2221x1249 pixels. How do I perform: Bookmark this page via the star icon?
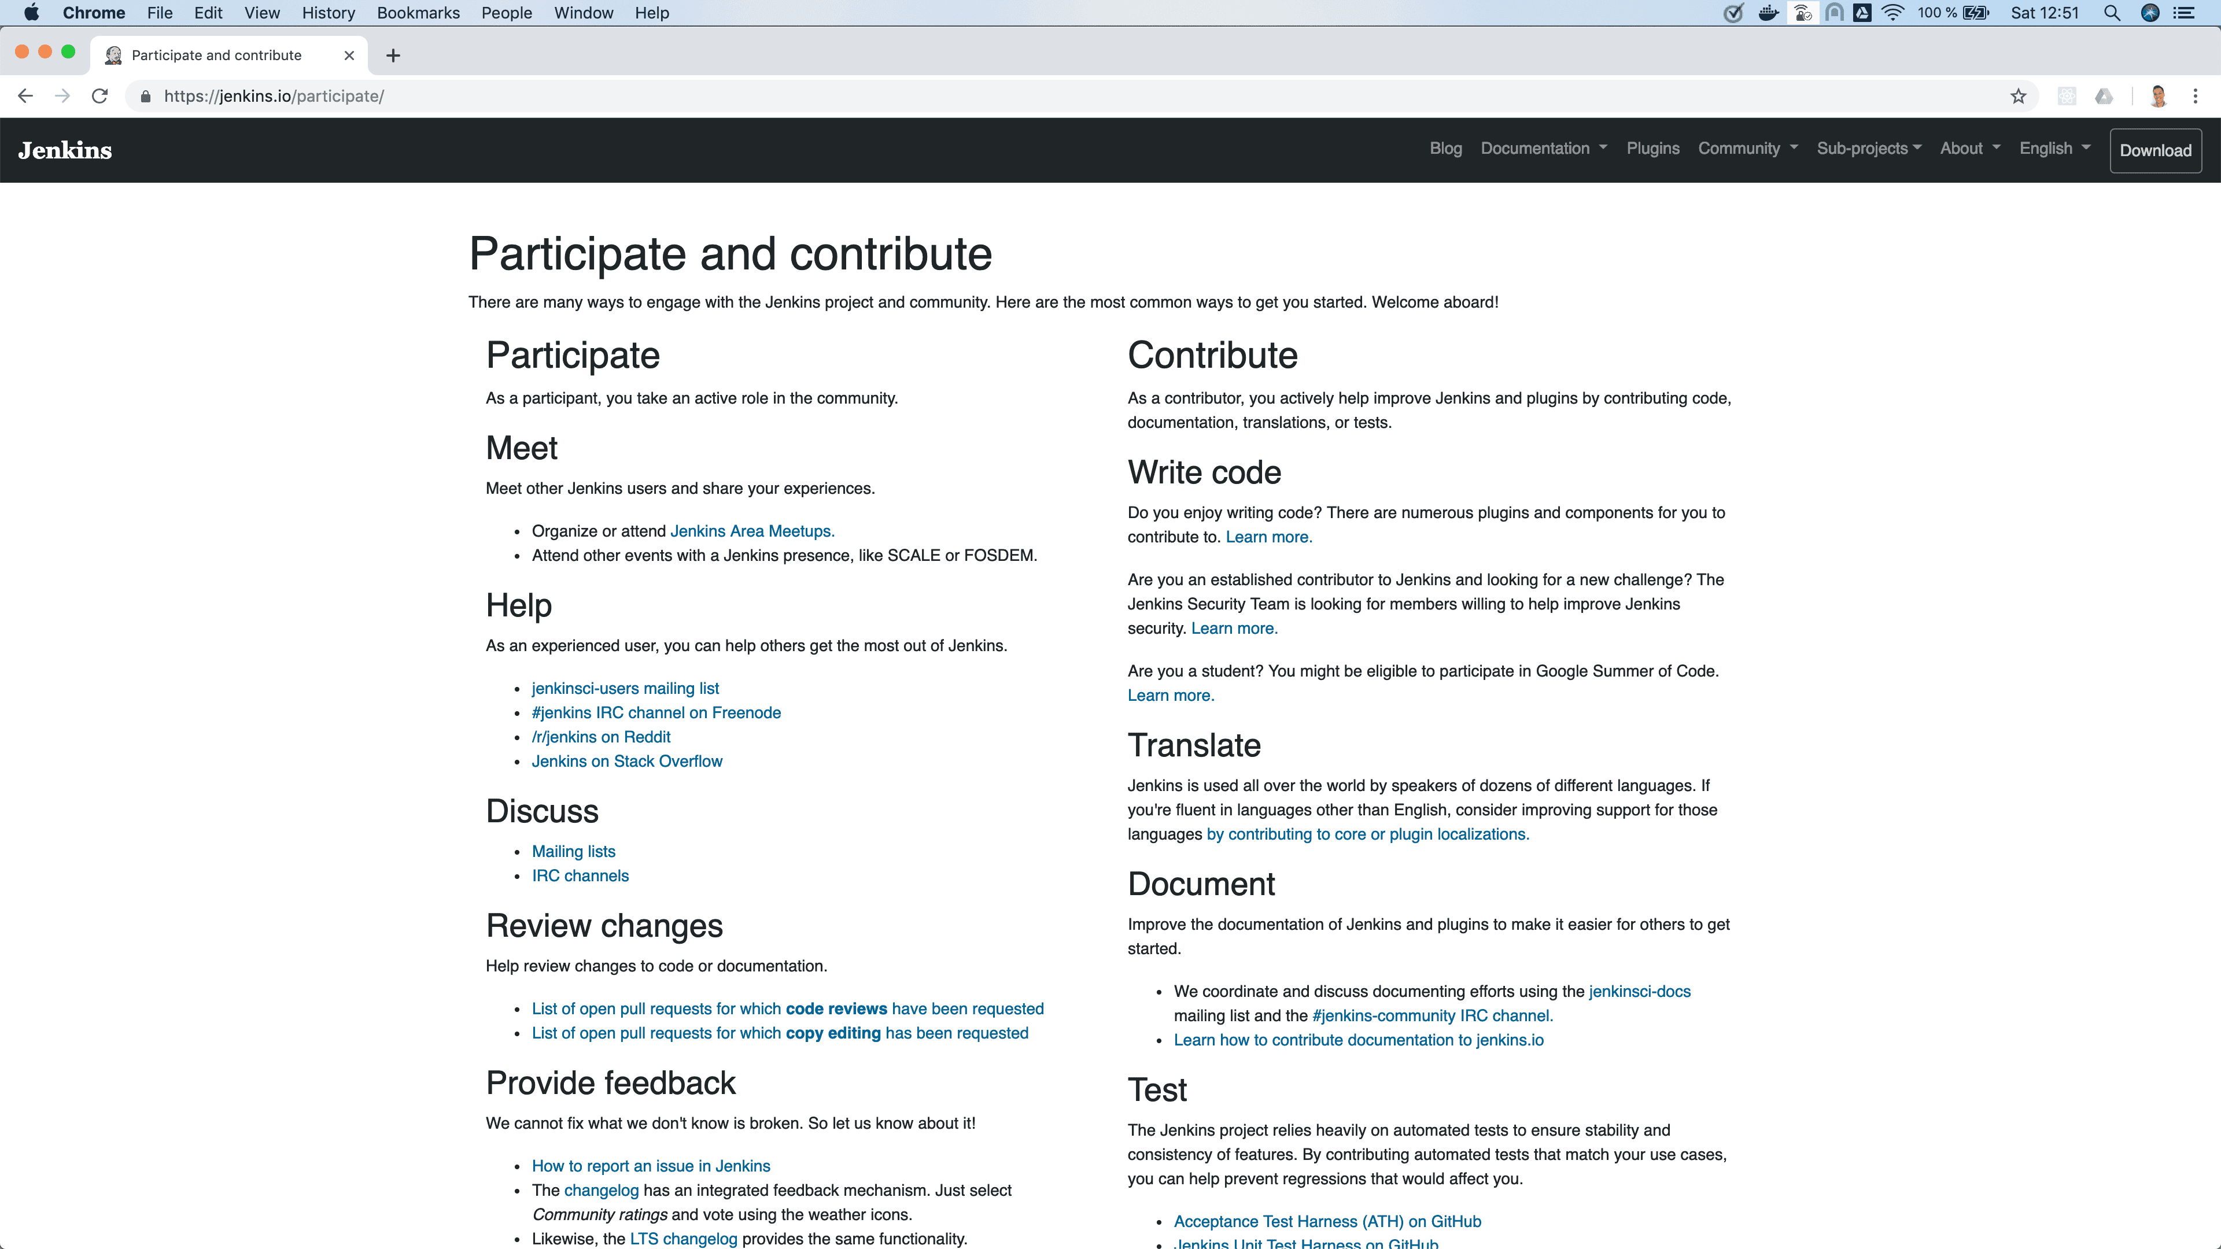[x=2017, y=95]
